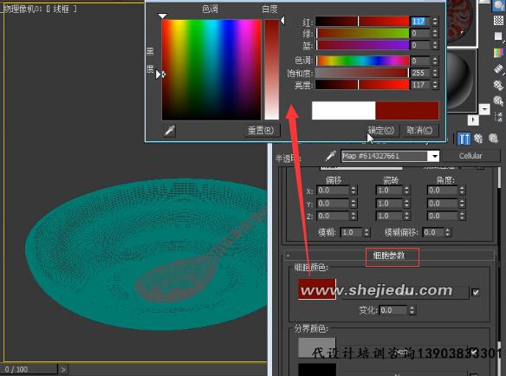Expand the sample slot scroll-down arrow
506x376 pixels.
(x=484, y=109)
